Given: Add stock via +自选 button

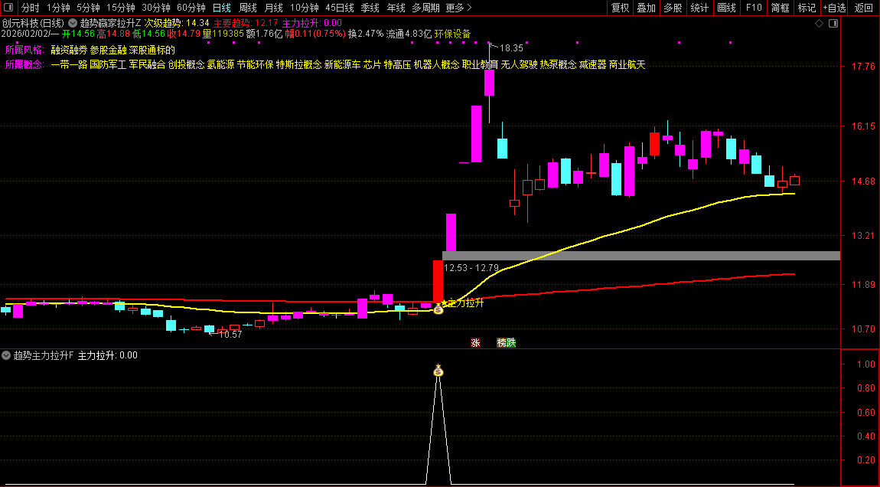Looking at the screenshot, I should pyautogui.click(x=835, y=8).
